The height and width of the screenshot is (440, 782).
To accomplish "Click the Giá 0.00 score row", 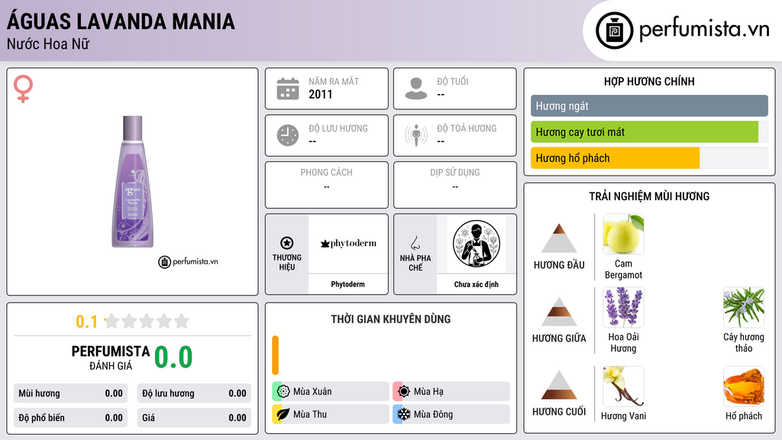I will [x=194, y=418].
